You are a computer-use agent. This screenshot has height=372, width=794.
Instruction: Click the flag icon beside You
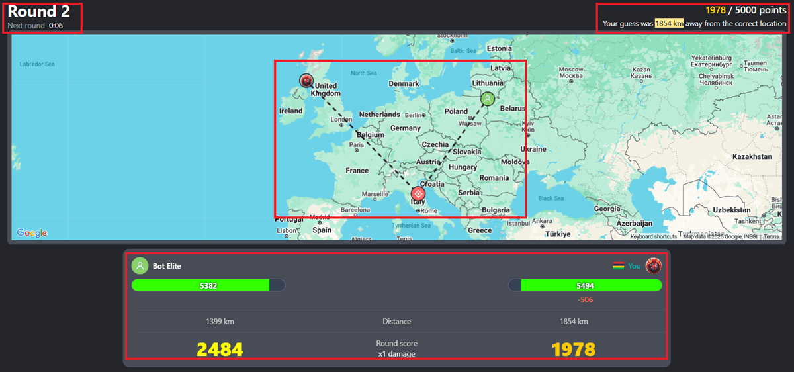[618, 266]
